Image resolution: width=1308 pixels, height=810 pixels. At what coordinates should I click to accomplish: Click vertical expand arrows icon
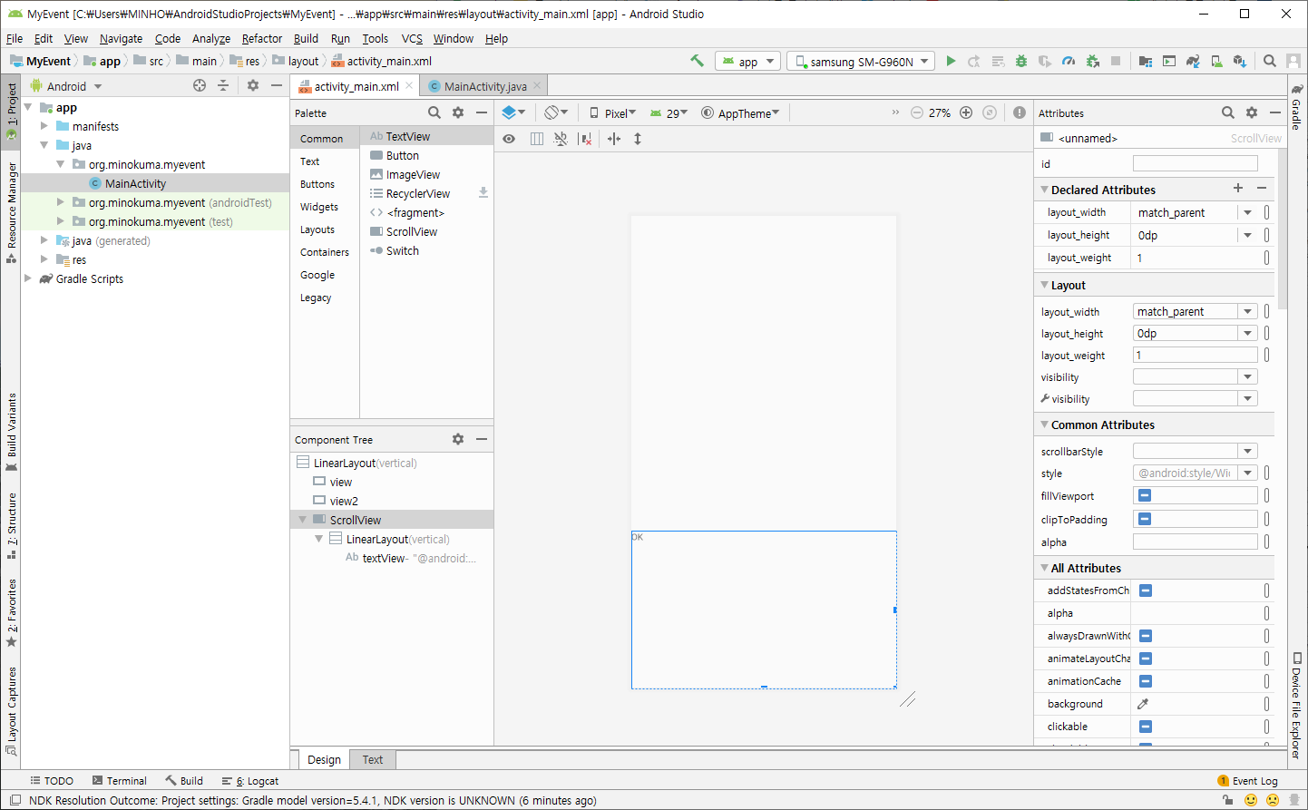pos(638,139)
